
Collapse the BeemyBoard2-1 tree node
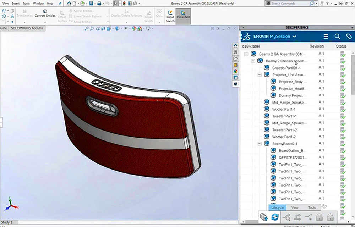tap(260, 144)
